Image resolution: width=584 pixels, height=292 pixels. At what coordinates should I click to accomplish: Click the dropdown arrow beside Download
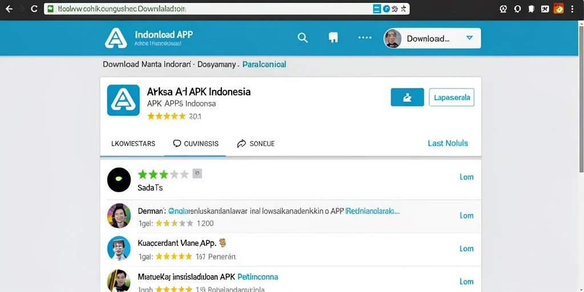(470, 38)
